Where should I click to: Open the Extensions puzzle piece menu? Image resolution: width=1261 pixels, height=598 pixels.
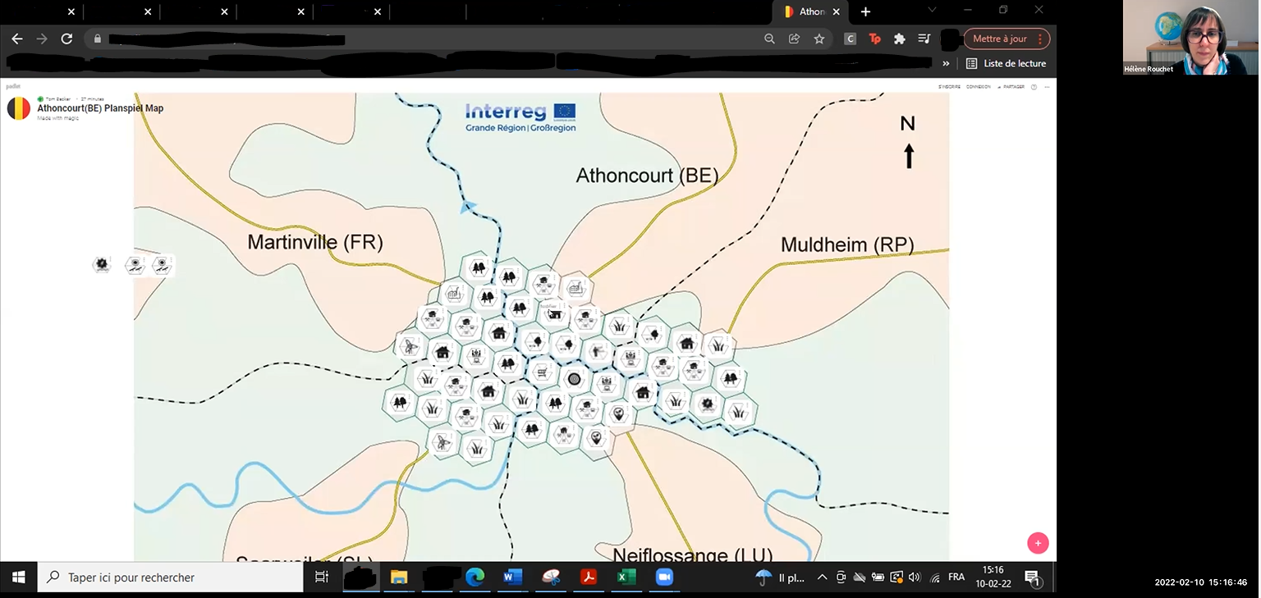coord(900,39)
